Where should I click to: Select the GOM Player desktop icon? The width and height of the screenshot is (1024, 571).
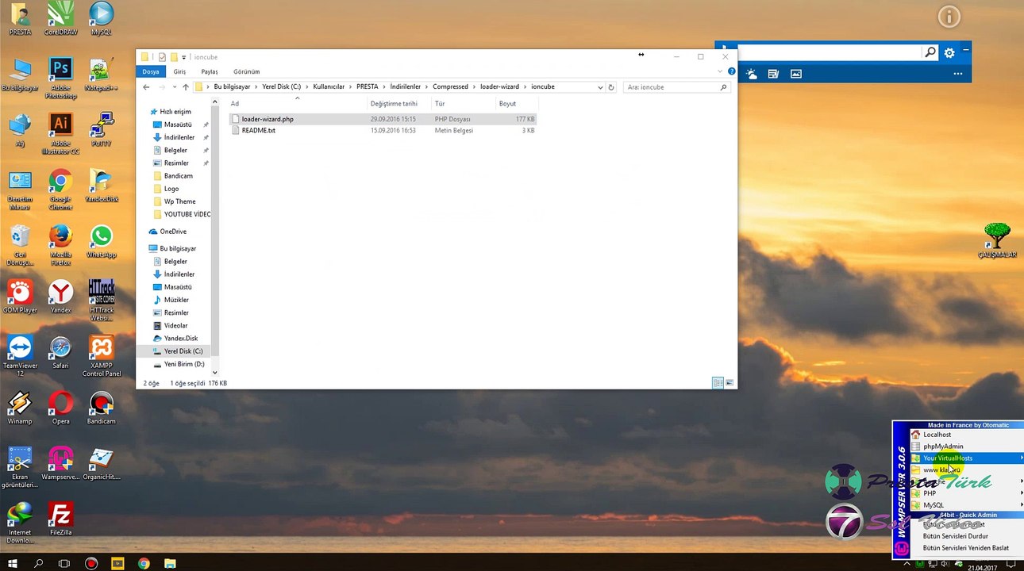20,297
